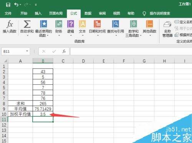The width and height of the screenshot is (192, 143).
Task: Select row 12 header
Action: click(x=4, y=125)
